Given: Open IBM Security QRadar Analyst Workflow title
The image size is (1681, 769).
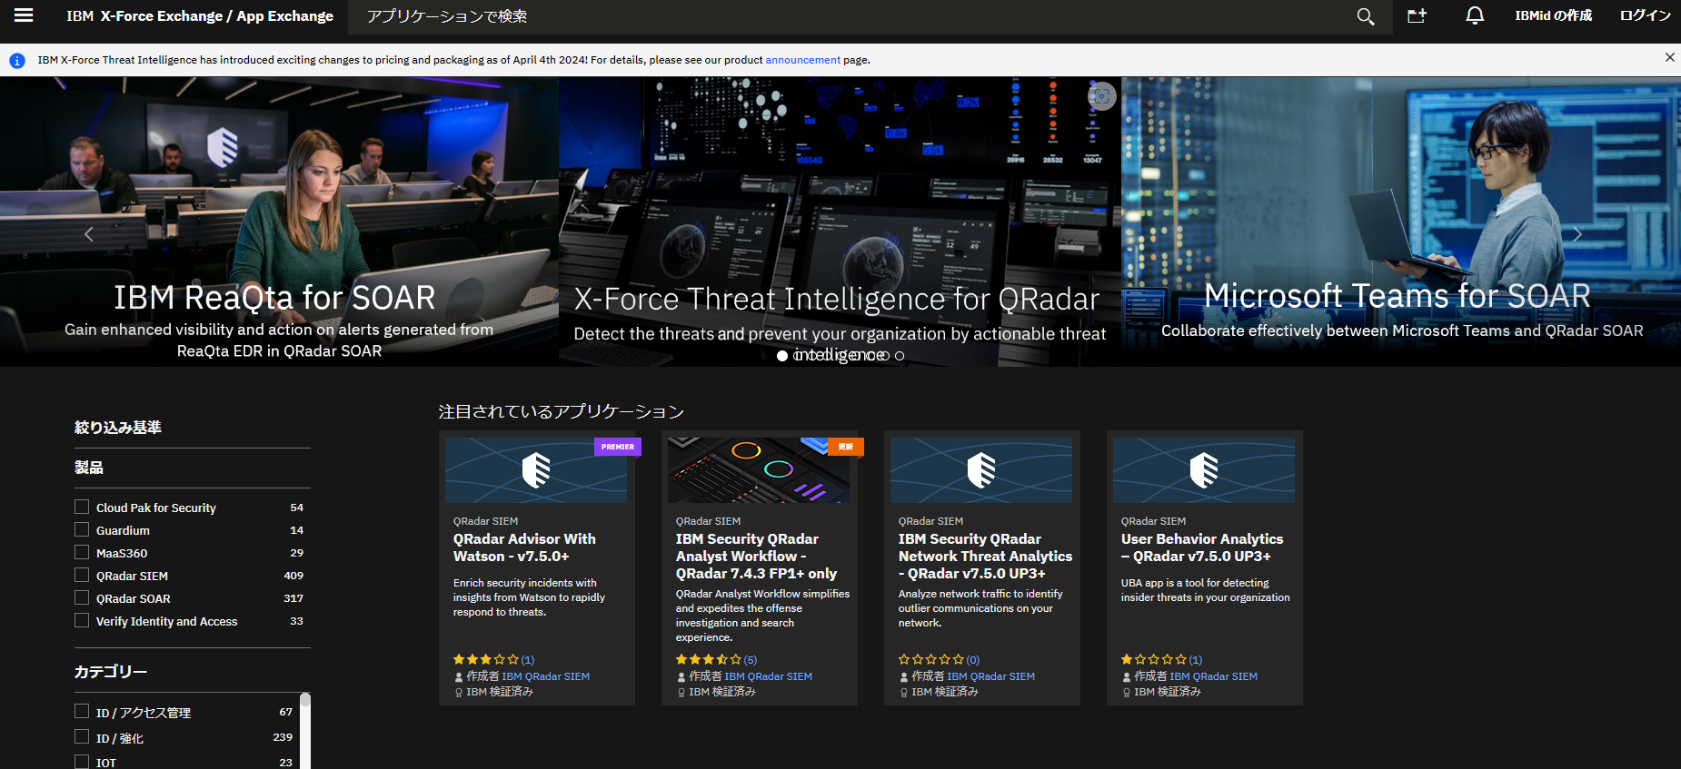Looking at the screenshot, I should tap(756, 557).
